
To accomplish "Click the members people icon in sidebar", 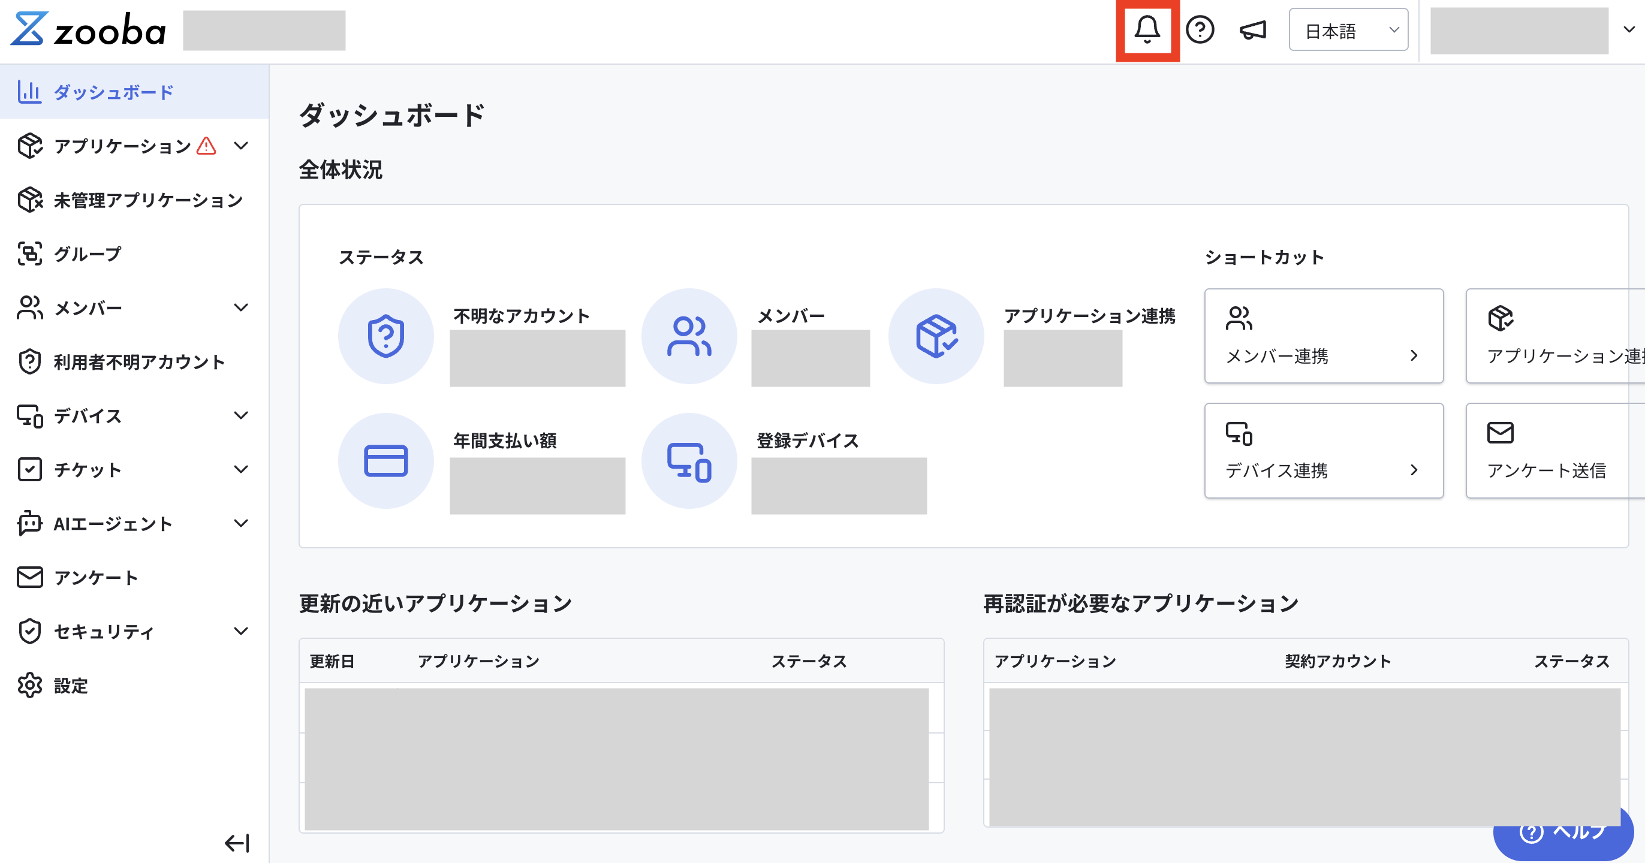I will [x=29, y=307].
